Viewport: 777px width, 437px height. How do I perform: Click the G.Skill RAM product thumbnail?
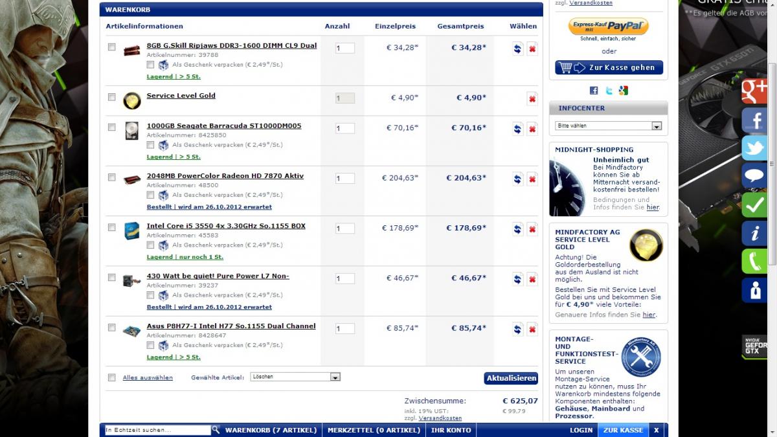point(131,51)
